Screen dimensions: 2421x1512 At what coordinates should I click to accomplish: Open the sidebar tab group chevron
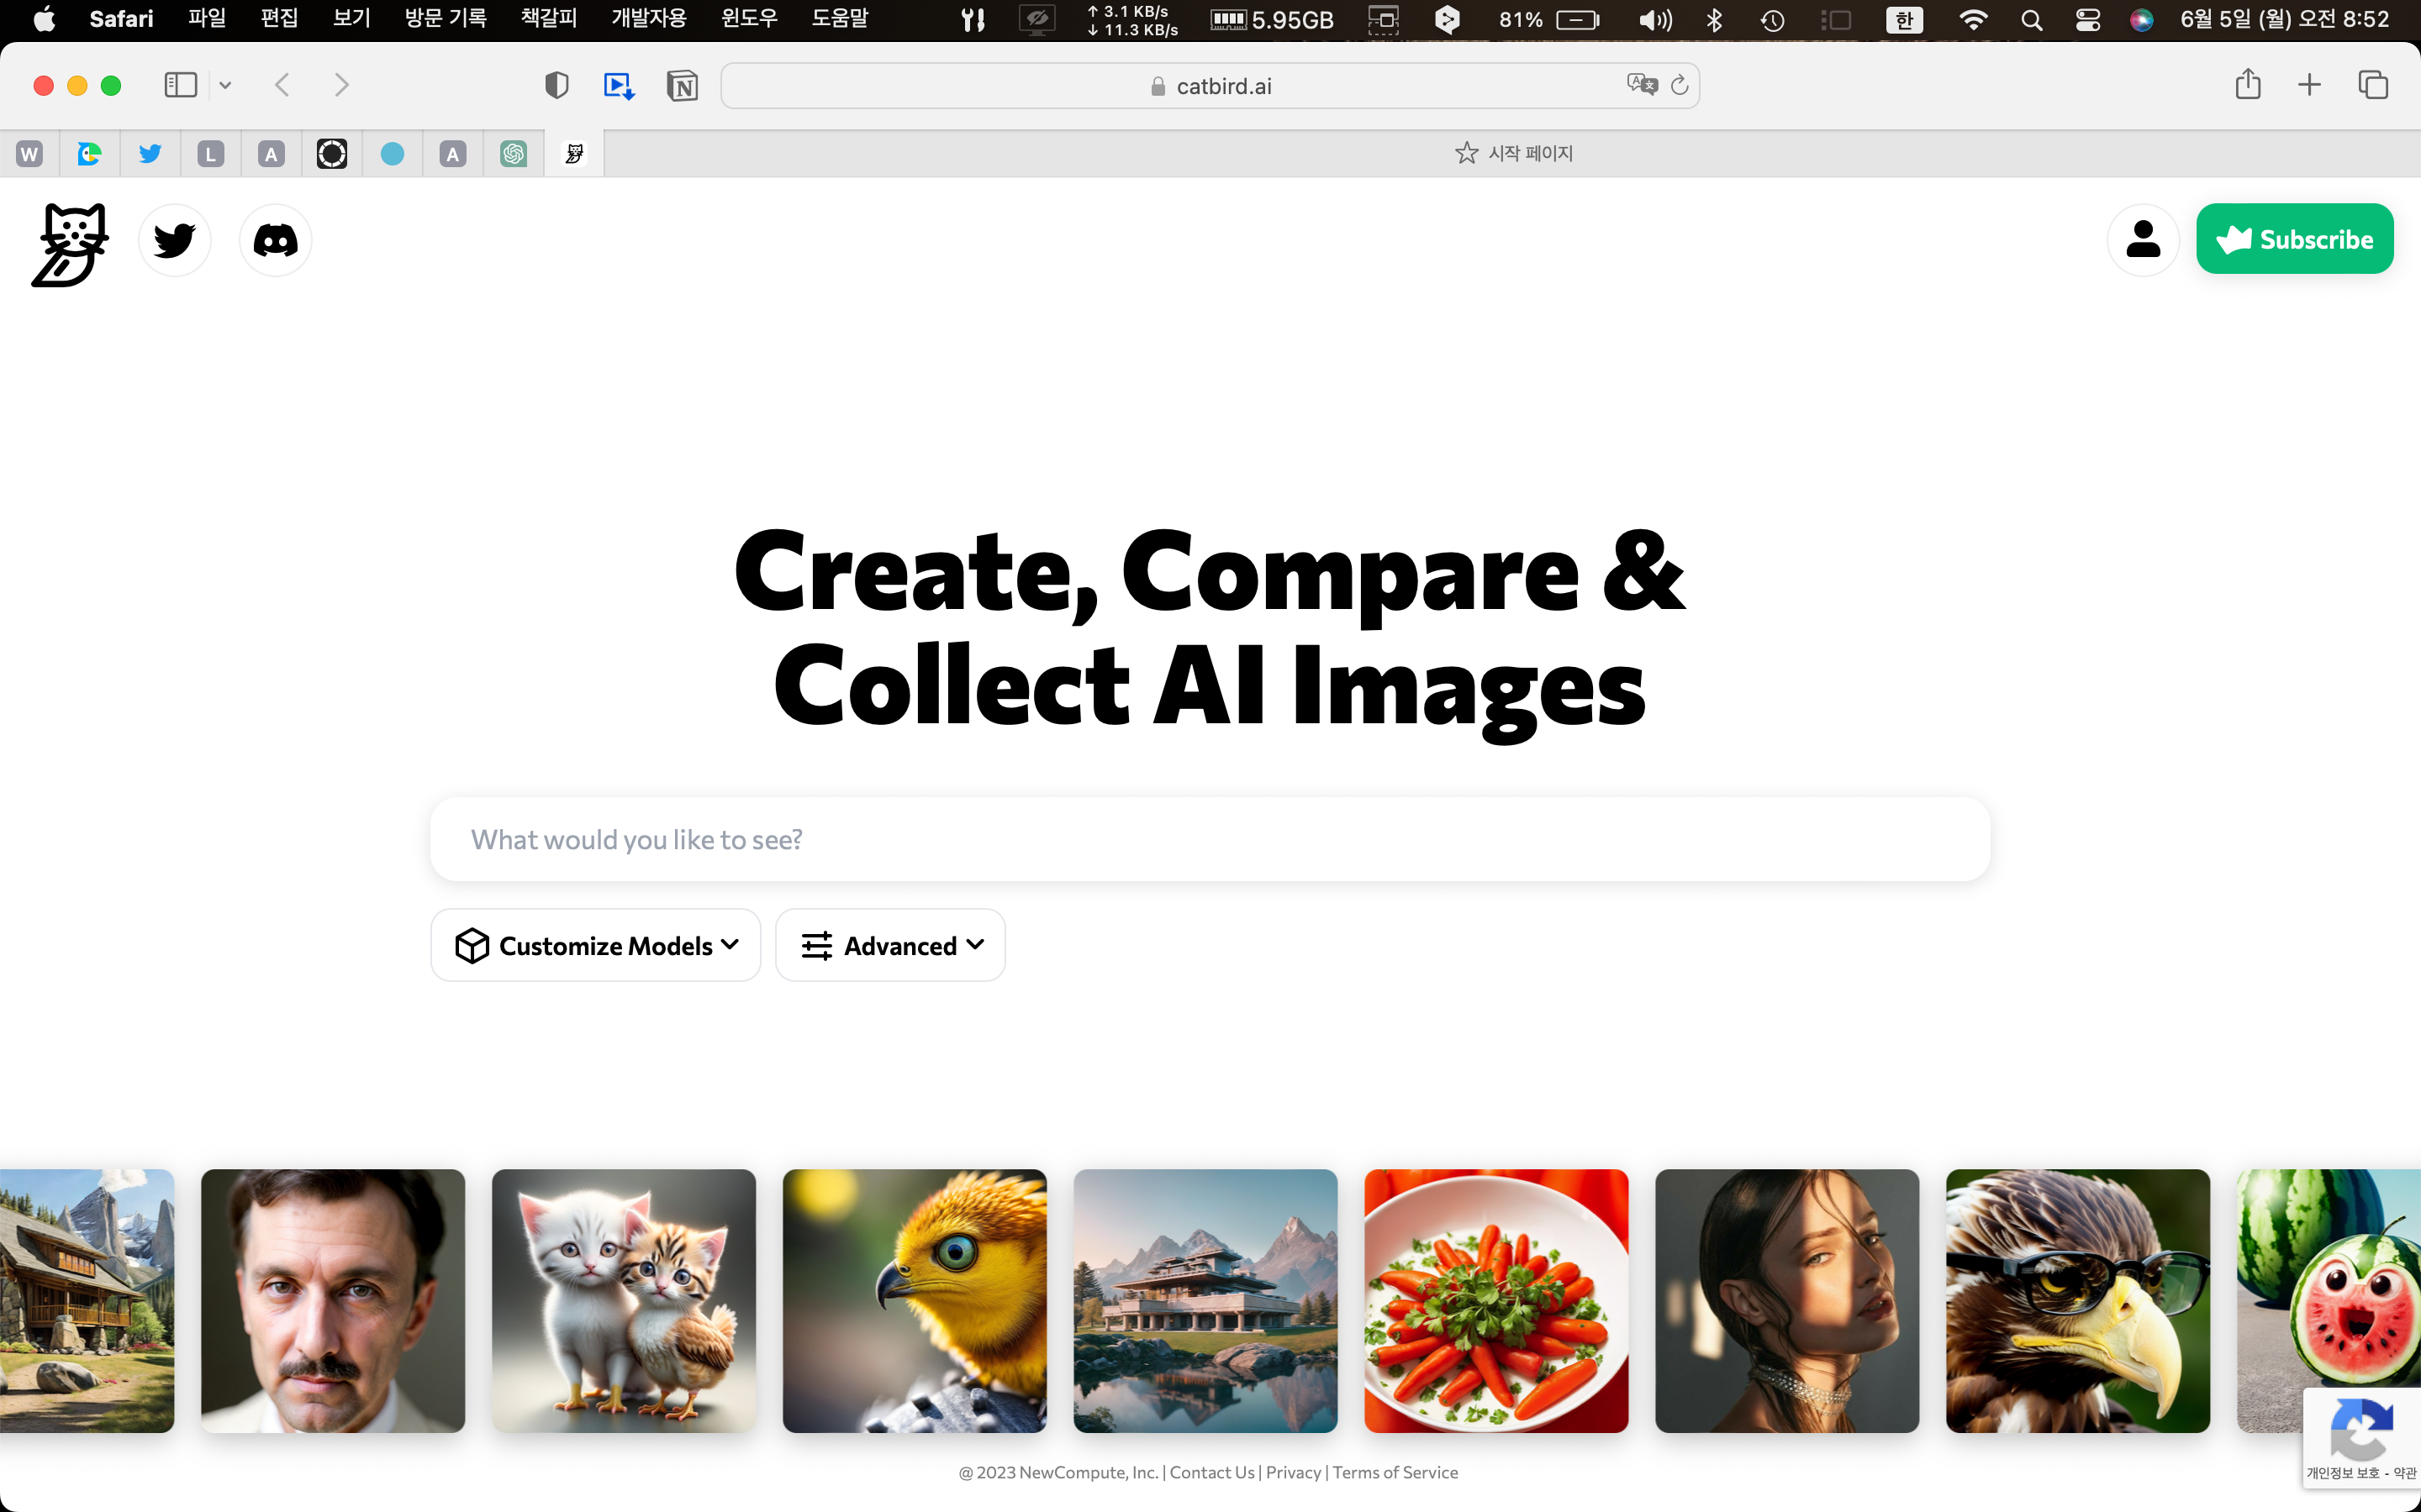point(225,85)
